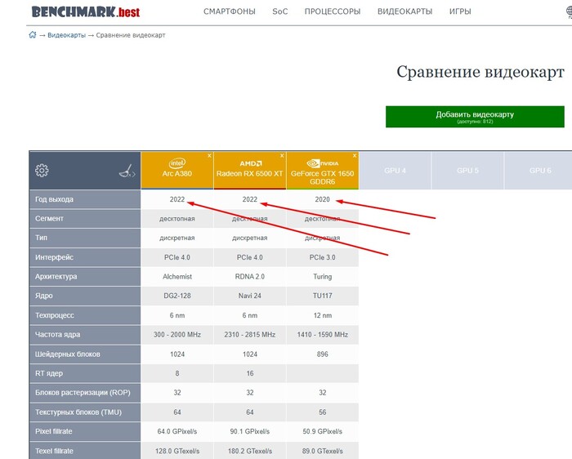Remove GeForce GTX 1650 GDDR6 column
This screenshot has height=459, width=572.
click(x=355, y=156)
